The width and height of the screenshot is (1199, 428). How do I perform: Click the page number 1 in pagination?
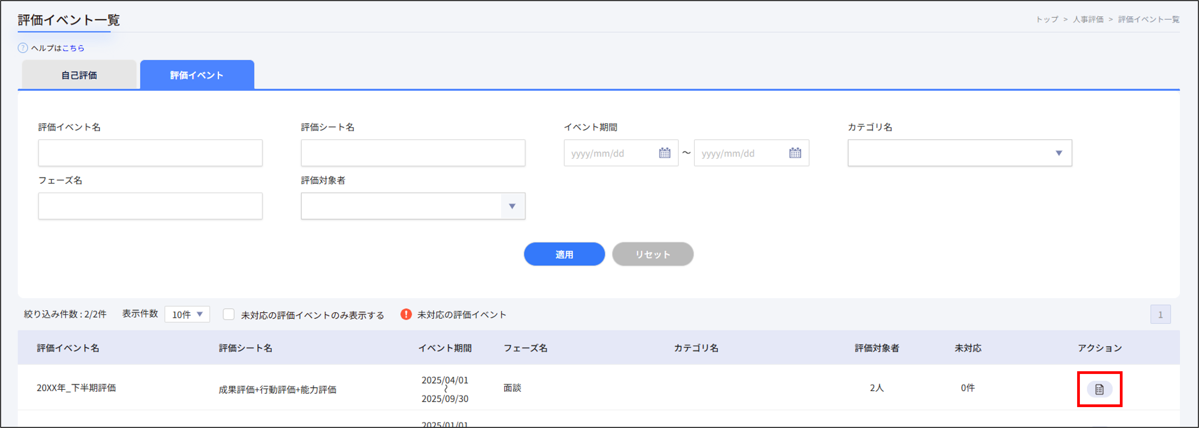(x=1161, y=314)
